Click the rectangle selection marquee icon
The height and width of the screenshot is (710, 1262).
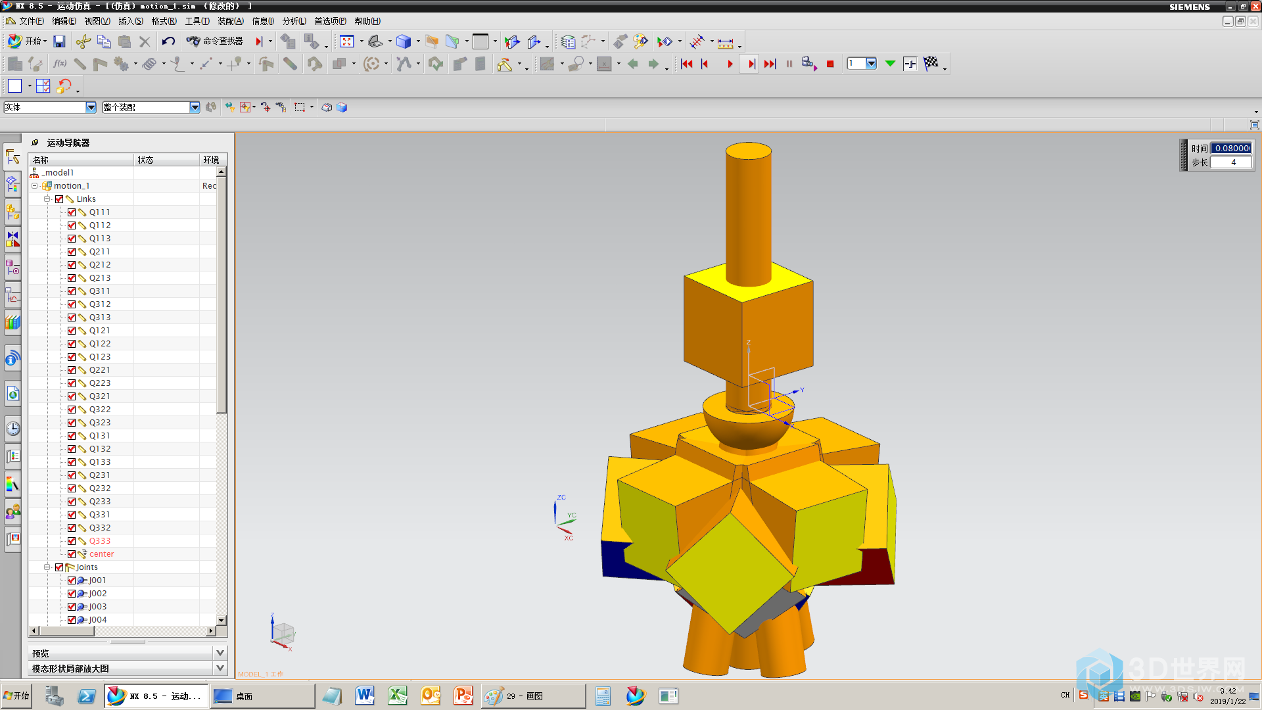click(300, 107)
